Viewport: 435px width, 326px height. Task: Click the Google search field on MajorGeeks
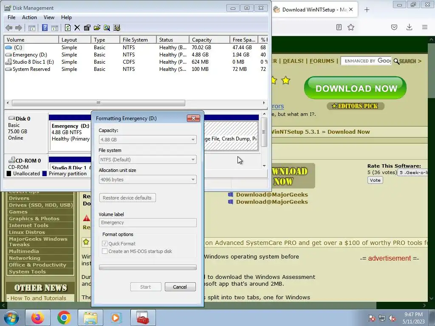tap(366, 61)
